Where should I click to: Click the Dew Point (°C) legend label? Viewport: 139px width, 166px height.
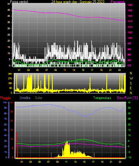pos(127,98)
